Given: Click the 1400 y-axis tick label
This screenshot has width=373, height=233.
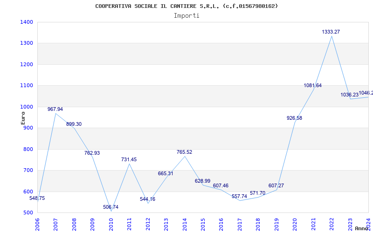Looking at the screenshot, I should tap(27, 22).
